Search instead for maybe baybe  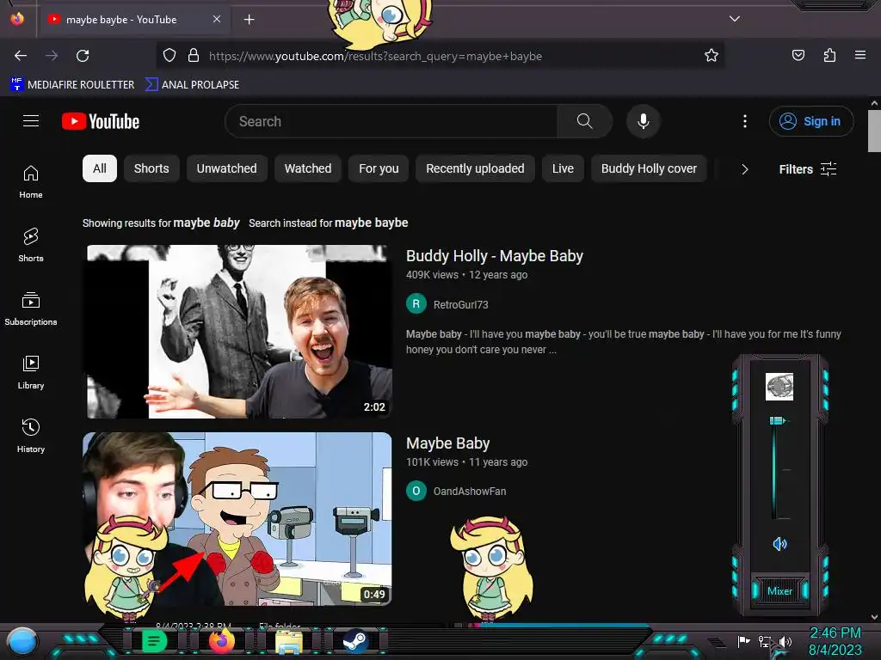click(x=372, y=223)
